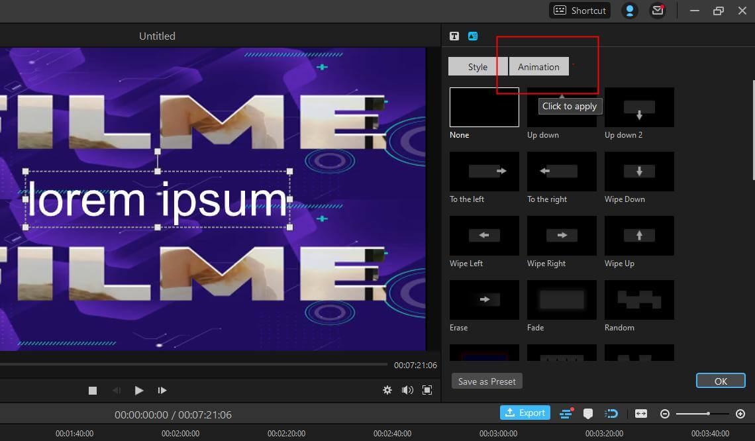Screen dimensions: 755x441
Task: Click the 00:03:00:00 mark on the timeline ruler
Action: (x=498, y=433)
